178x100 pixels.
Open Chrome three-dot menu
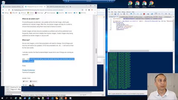pos(95,10)
